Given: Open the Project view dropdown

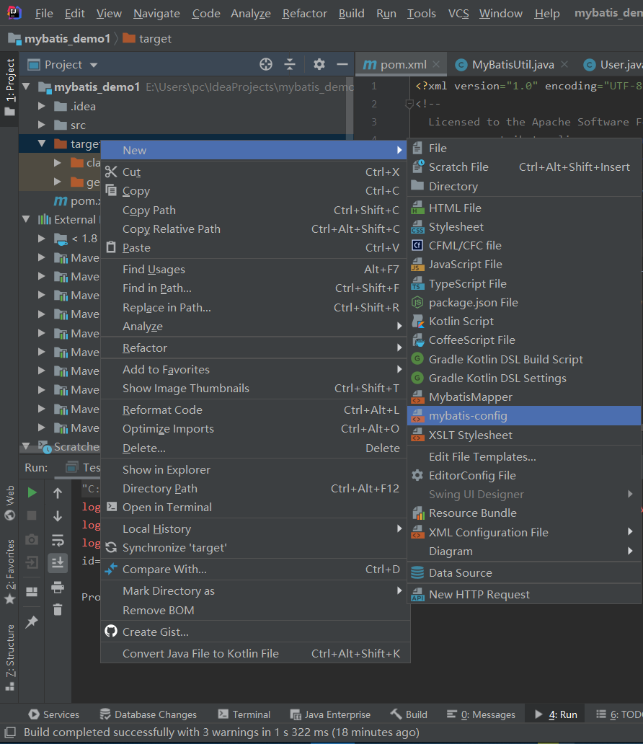Looking at the screenshot, I should point(94,65).
